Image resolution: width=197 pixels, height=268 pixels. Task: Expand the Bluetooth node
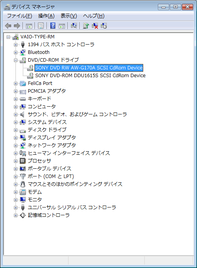click(x=15, y=52)
